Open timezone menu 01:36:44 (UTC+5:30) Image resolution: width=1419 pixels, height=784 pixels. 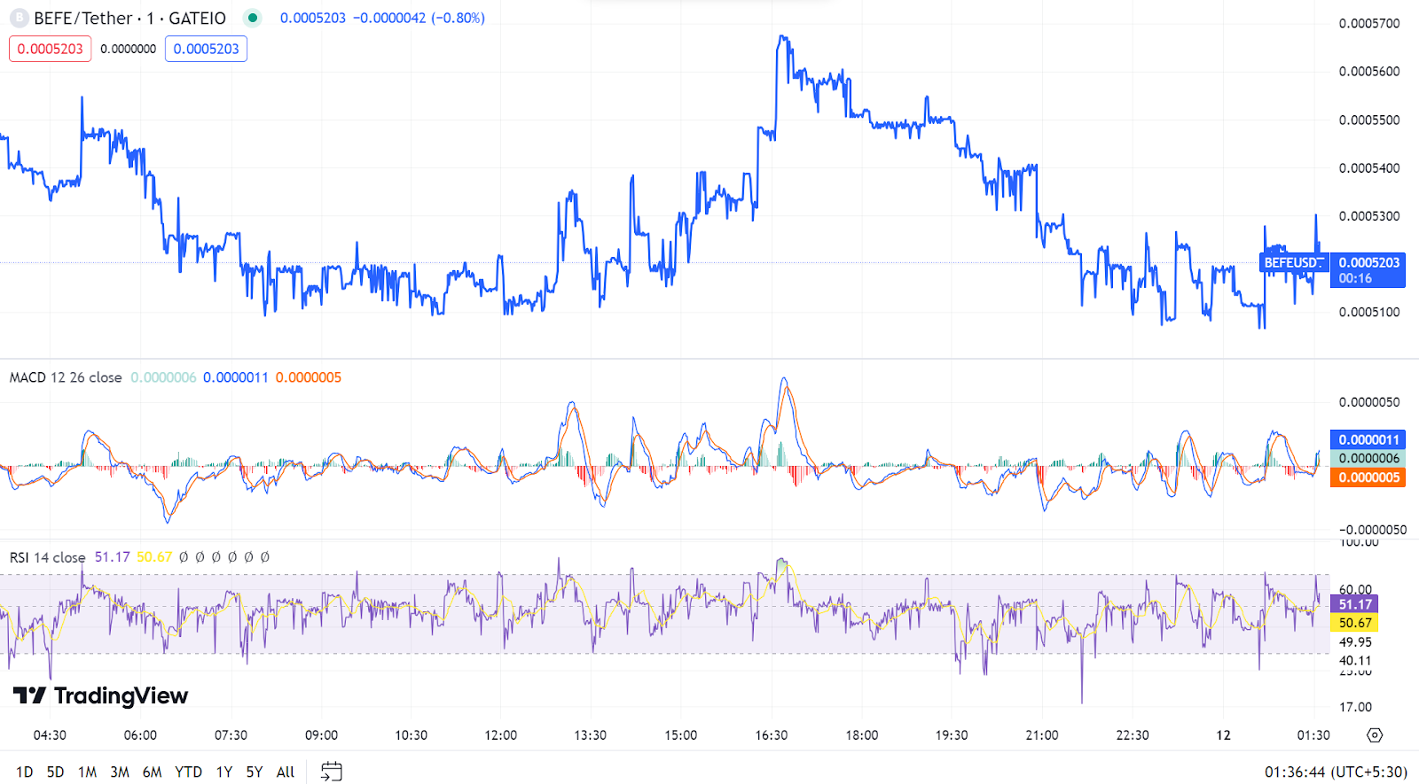(x=1336, y=772)
